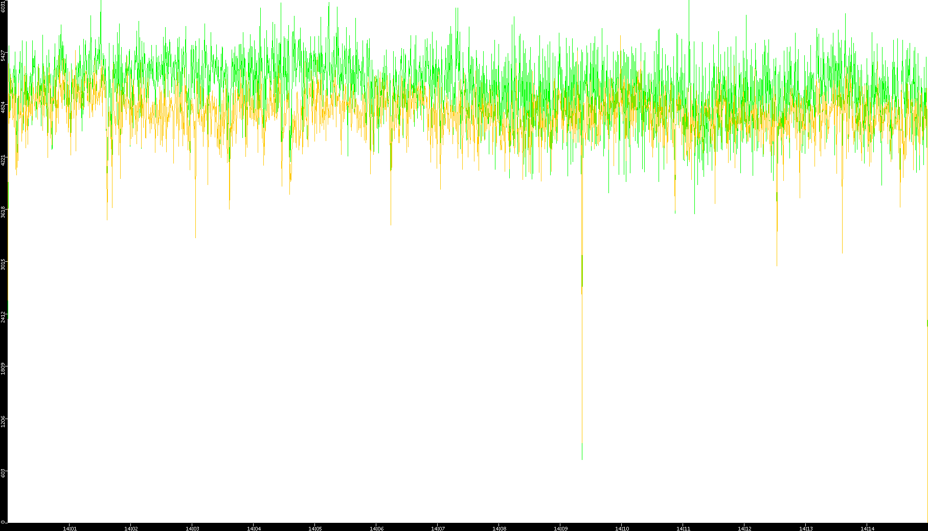
Task: Click the 4824 y-axis tick label
Action: tap(3, 107)
